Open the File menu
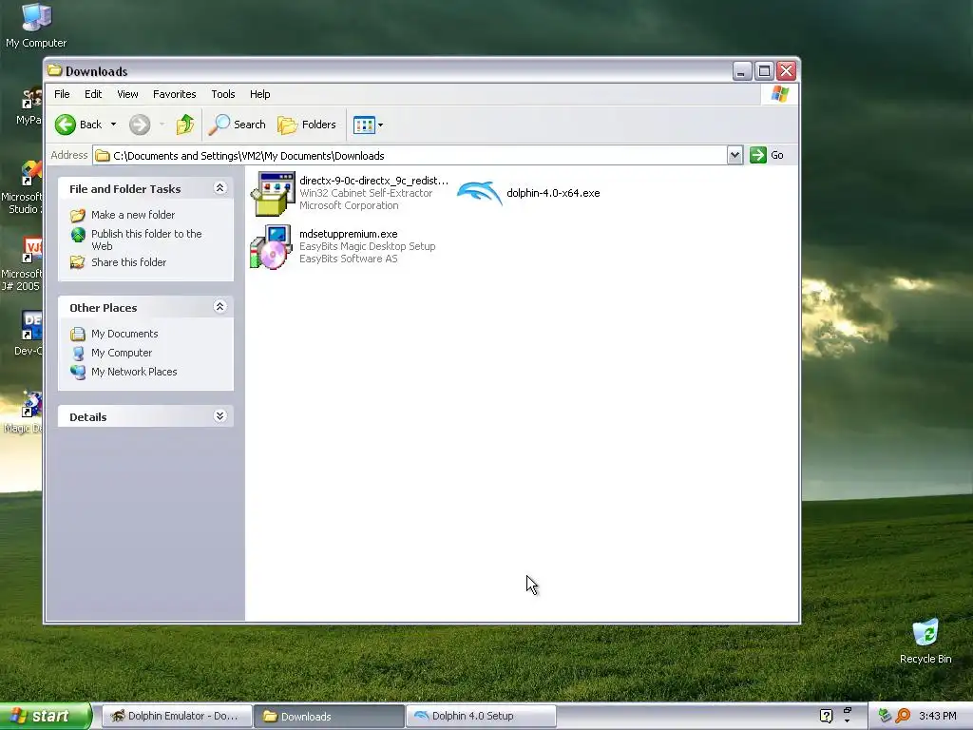Image resolution: width=973 pixels, height=730 pixels. pyautogui.click(x=62, y=94)
